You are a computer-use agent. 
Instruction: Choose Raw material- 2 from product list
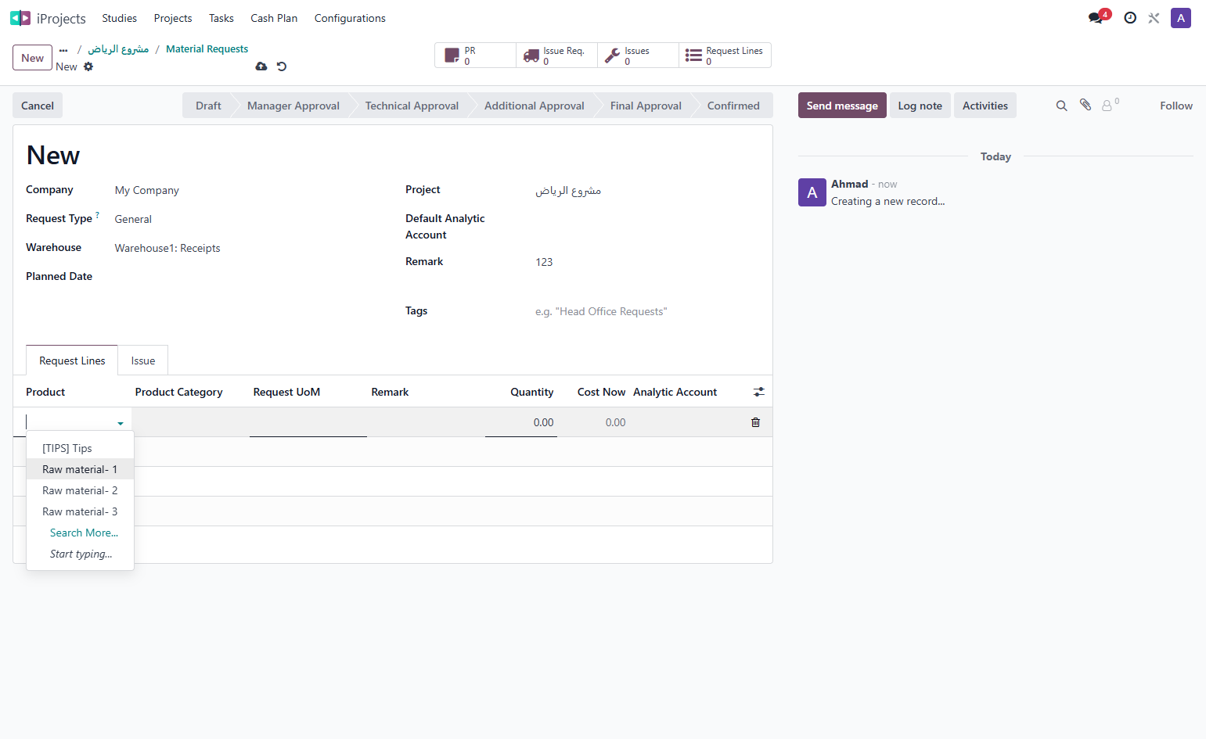coord(80,490)
